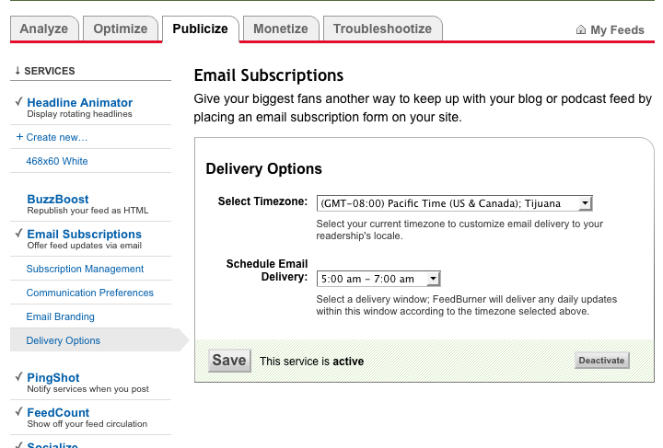Select the 468x60 White animator

[x=57, y=161]
